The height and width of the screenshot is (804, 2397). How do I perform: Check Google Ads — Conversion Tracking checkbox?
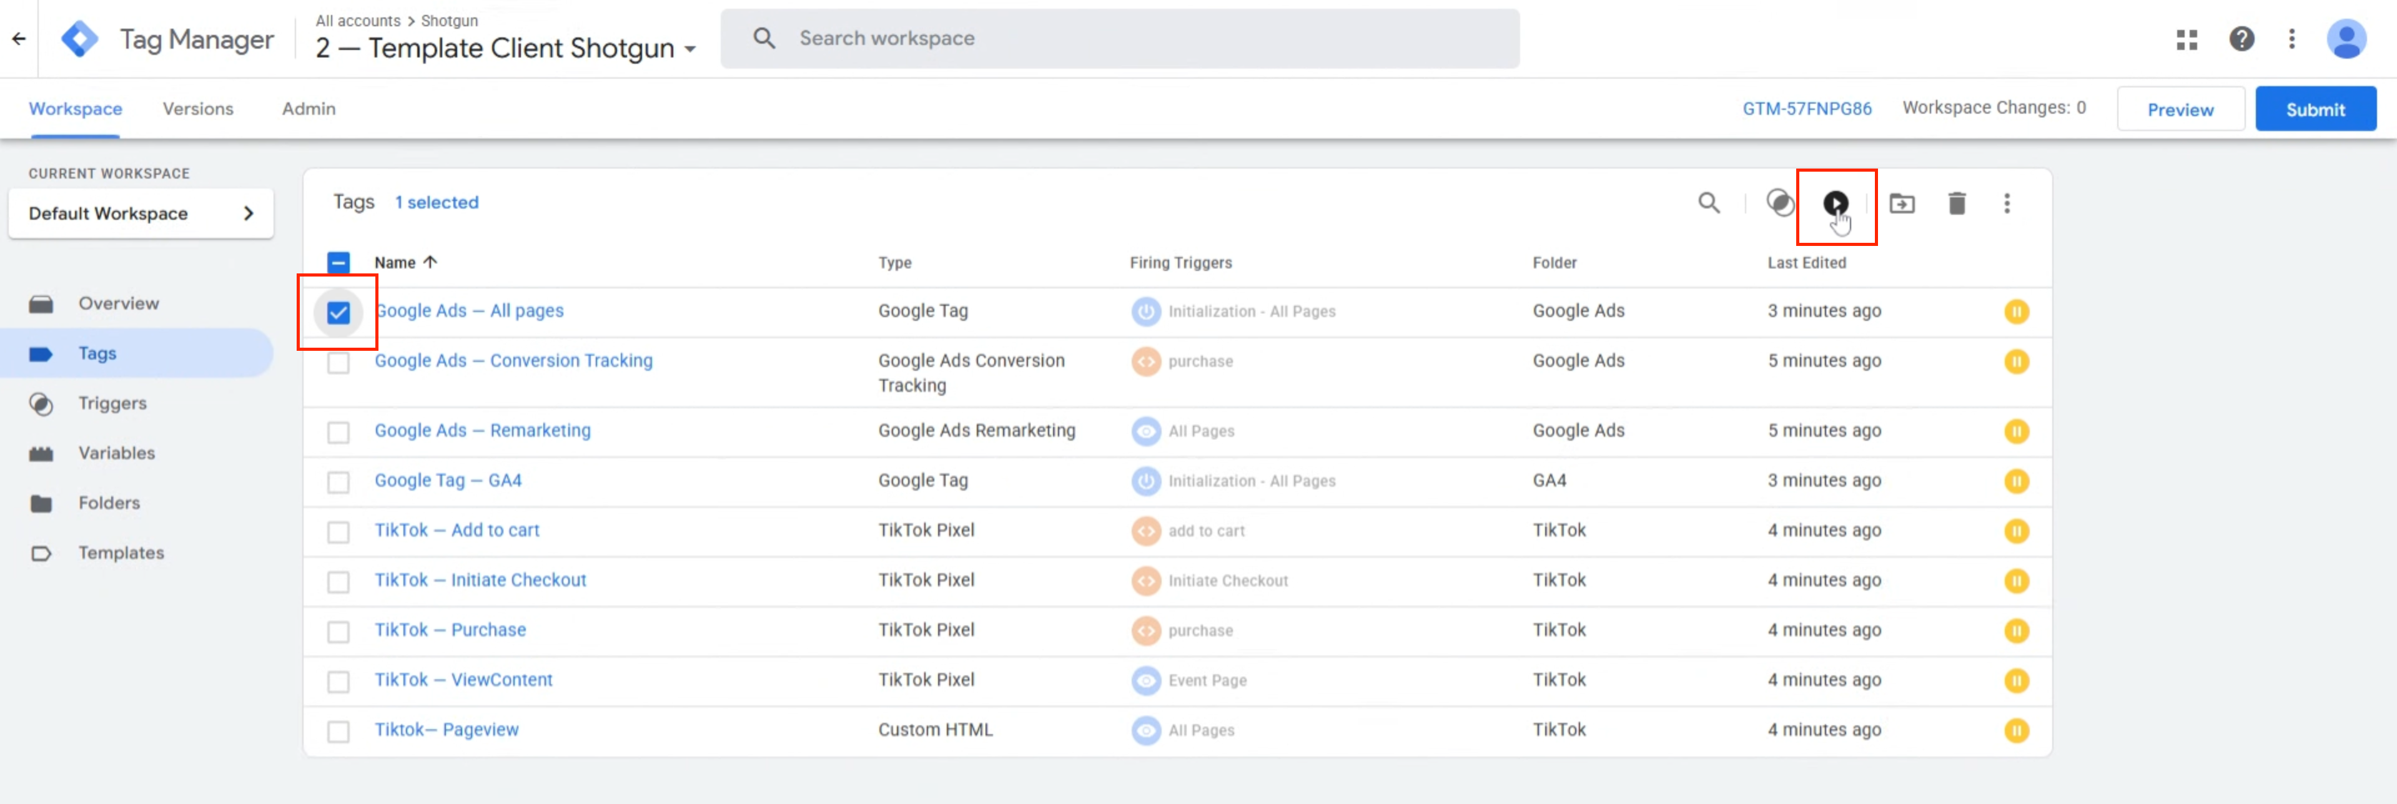[x=339, y=362]
